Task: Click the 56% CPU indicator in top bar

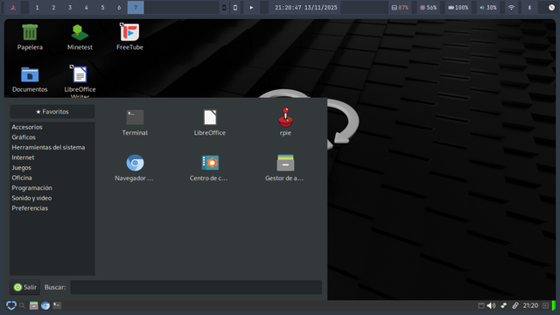Action: pos(428,8)
